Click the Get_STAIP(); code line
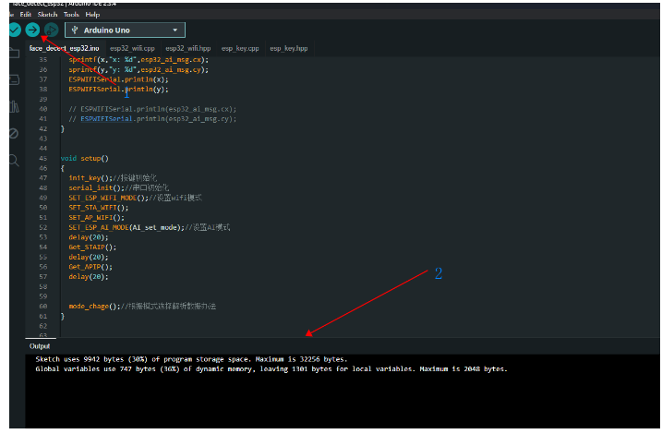Screen dimensions: 662x434 pyautogui.click(x=92, y=247)
